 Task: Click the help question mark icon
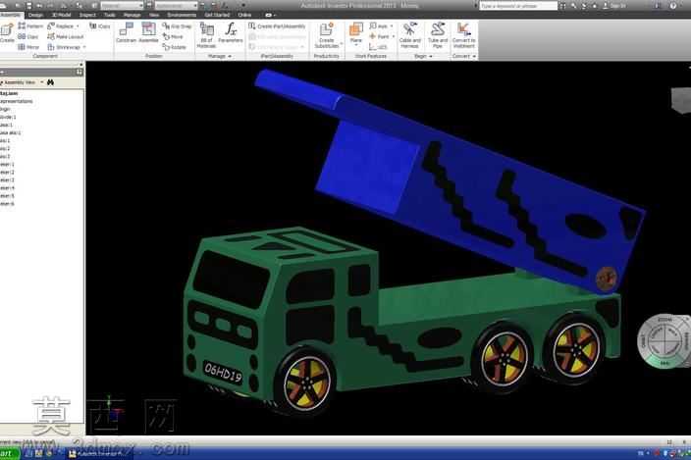[672, 6]
